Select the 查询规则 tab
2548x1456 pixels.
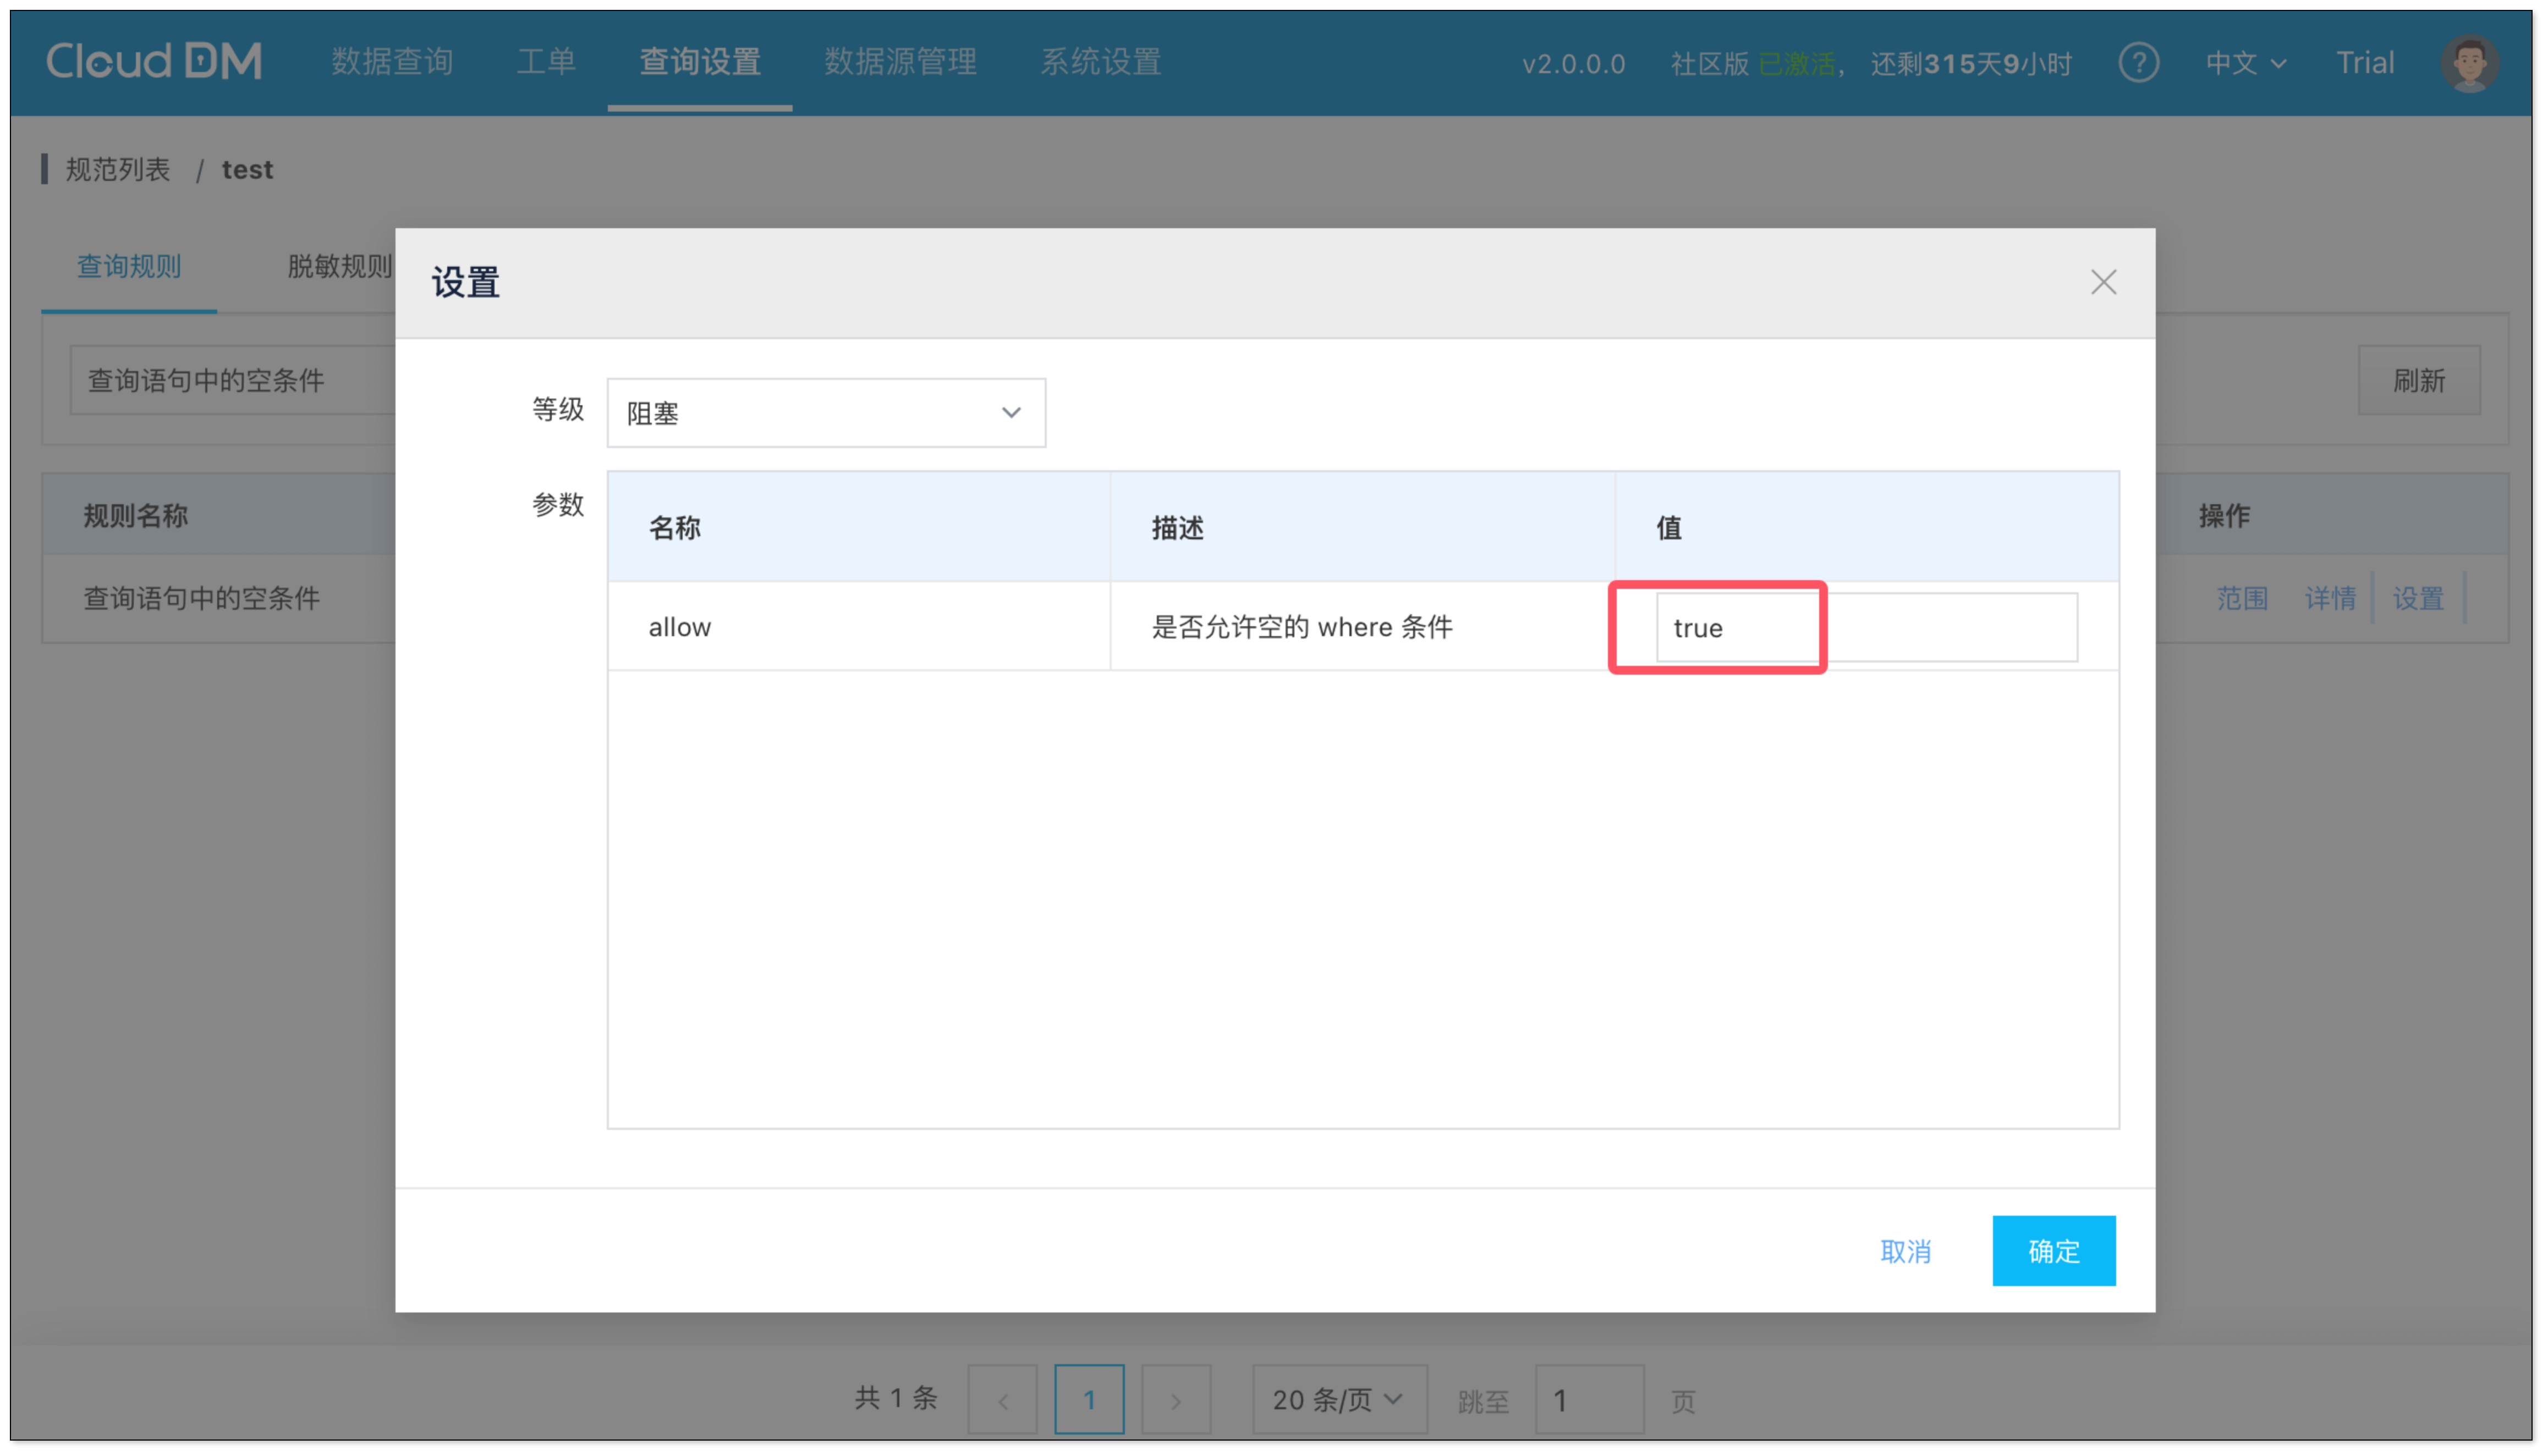pyautogui.click(x=129, y=266)
